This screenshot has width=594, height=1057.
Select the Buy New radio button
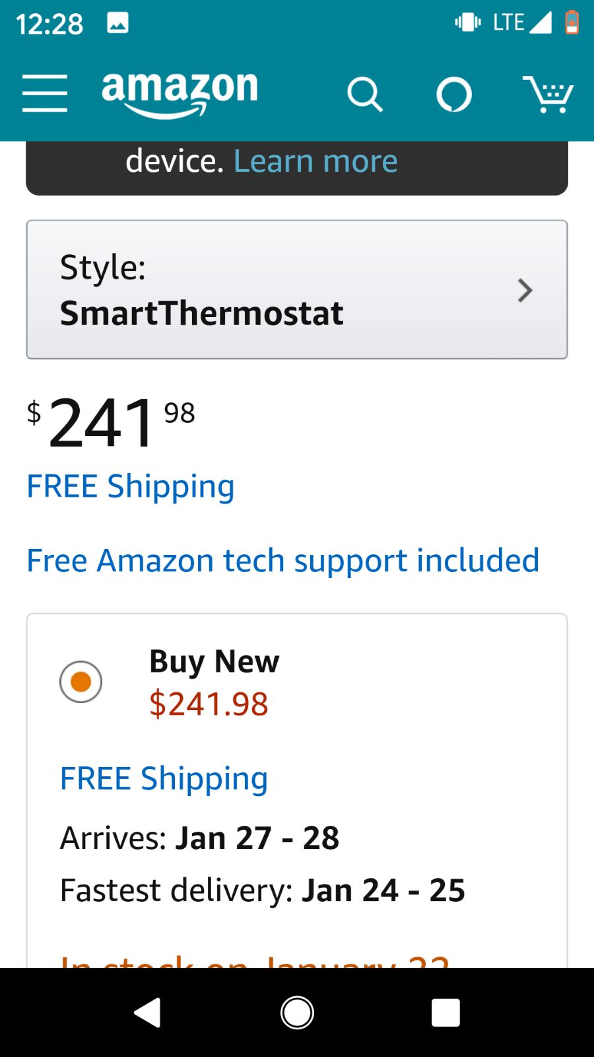click(x=81, y=681)
